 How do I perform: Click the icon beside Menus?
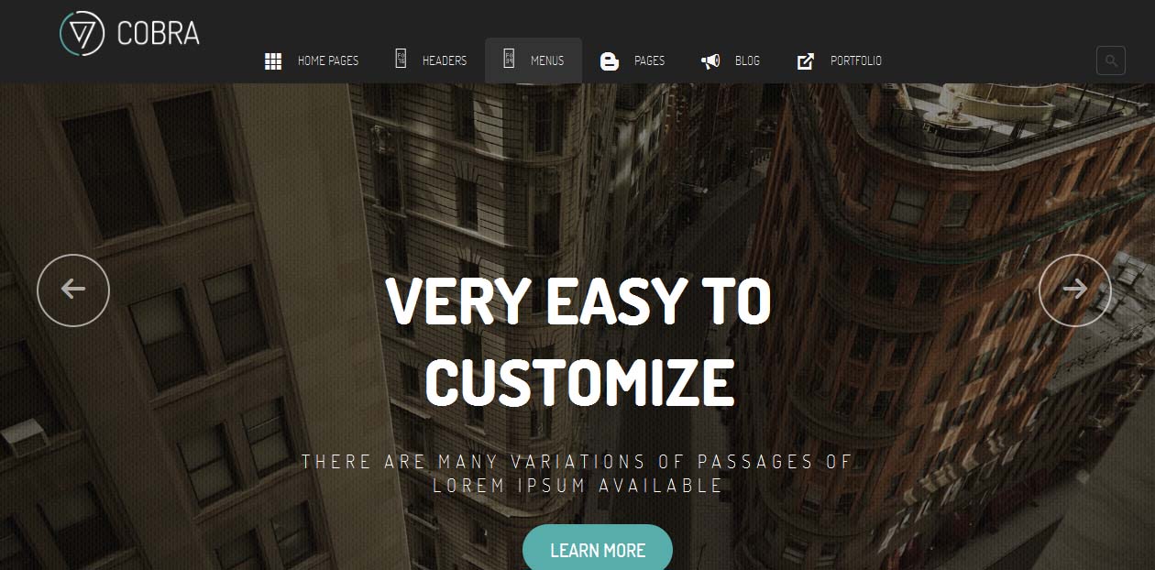point(509,60)
